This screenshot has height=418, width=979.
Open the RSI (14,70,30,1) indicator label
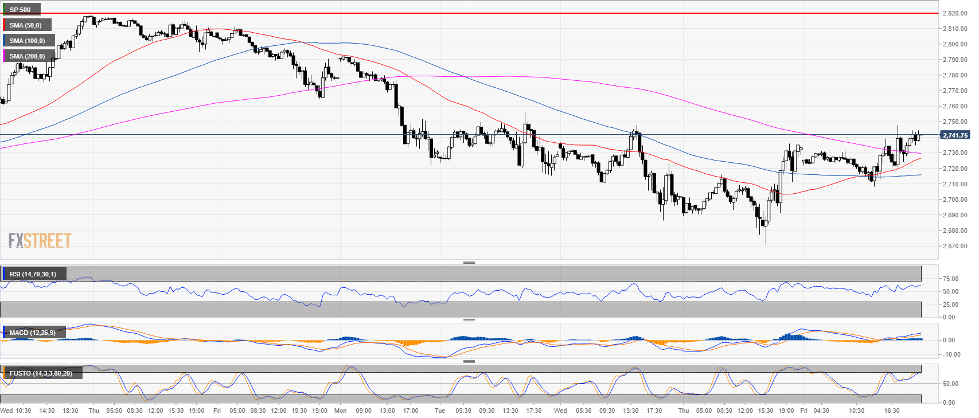pyautogui.click(x=33, y=274)
